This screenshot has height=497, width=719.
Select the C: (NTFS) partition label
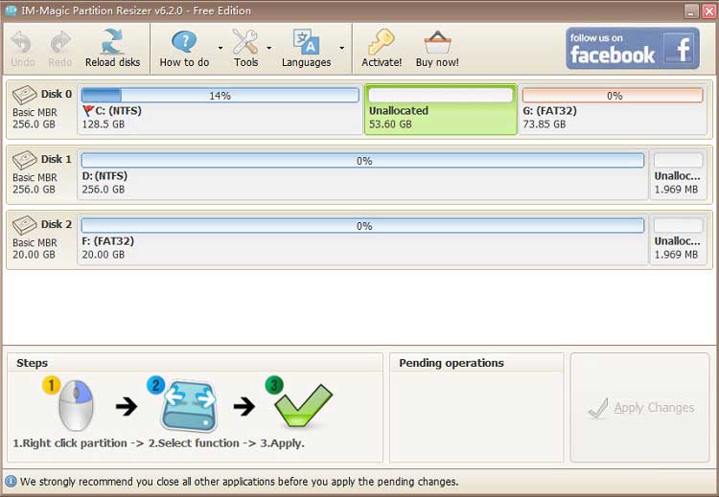click(118, 110)
